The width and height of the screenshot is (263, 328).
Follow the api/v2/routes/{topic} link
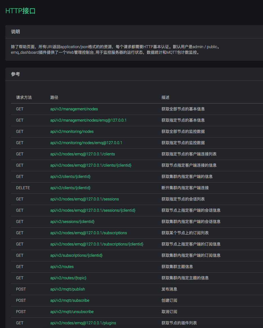pos(68,278)
